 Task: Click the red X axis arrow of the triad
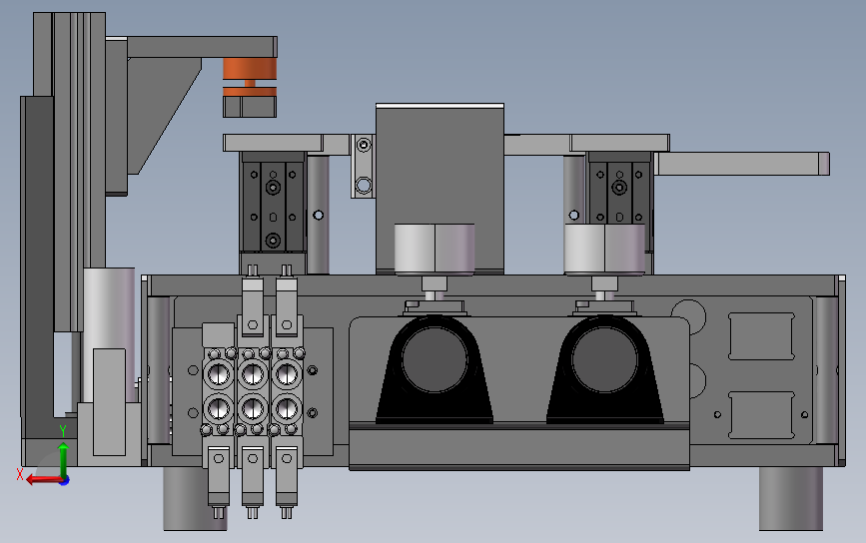[x=44, y=479]
